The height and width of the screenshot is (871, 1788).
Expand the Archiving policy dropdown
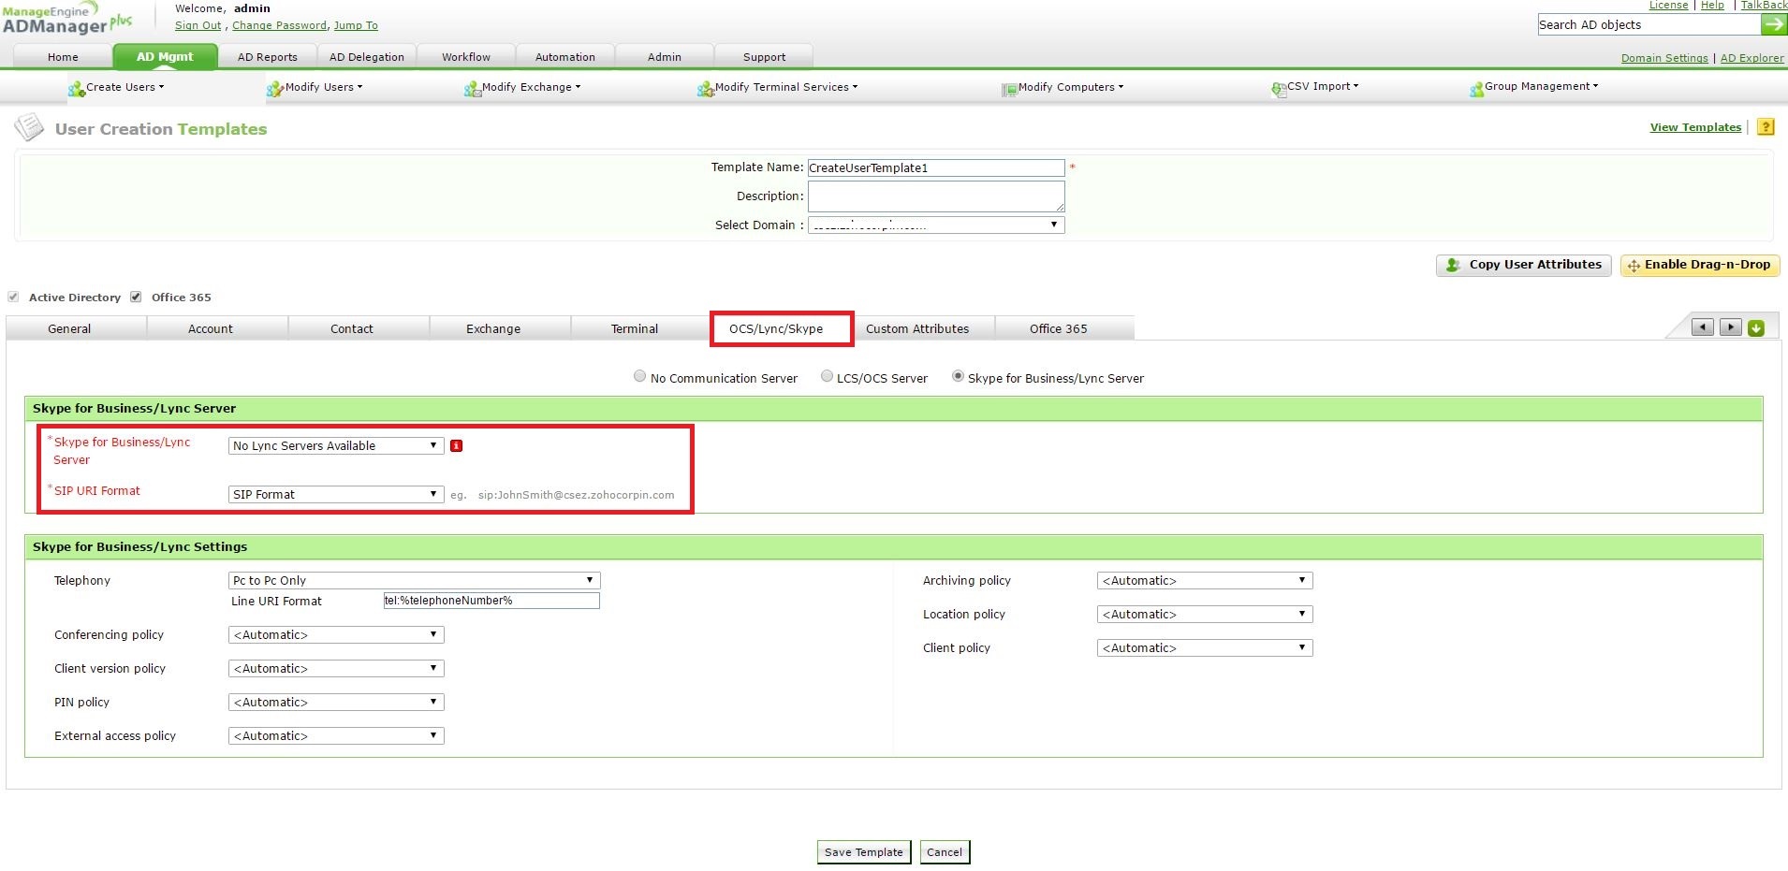1205,581
